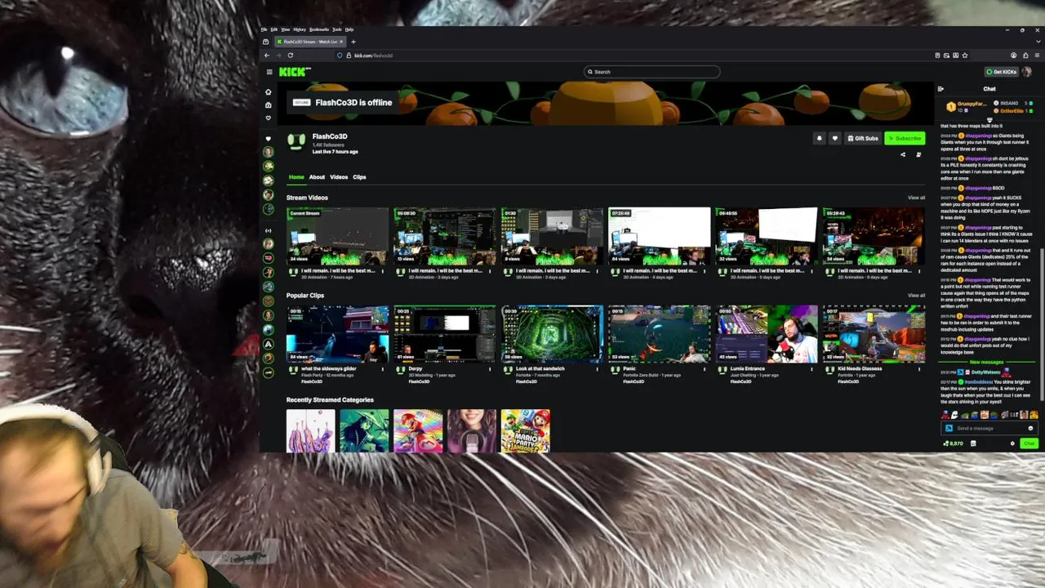Click the browser extensions icon
The image size is (1045, 588).
coord(1025,56)
